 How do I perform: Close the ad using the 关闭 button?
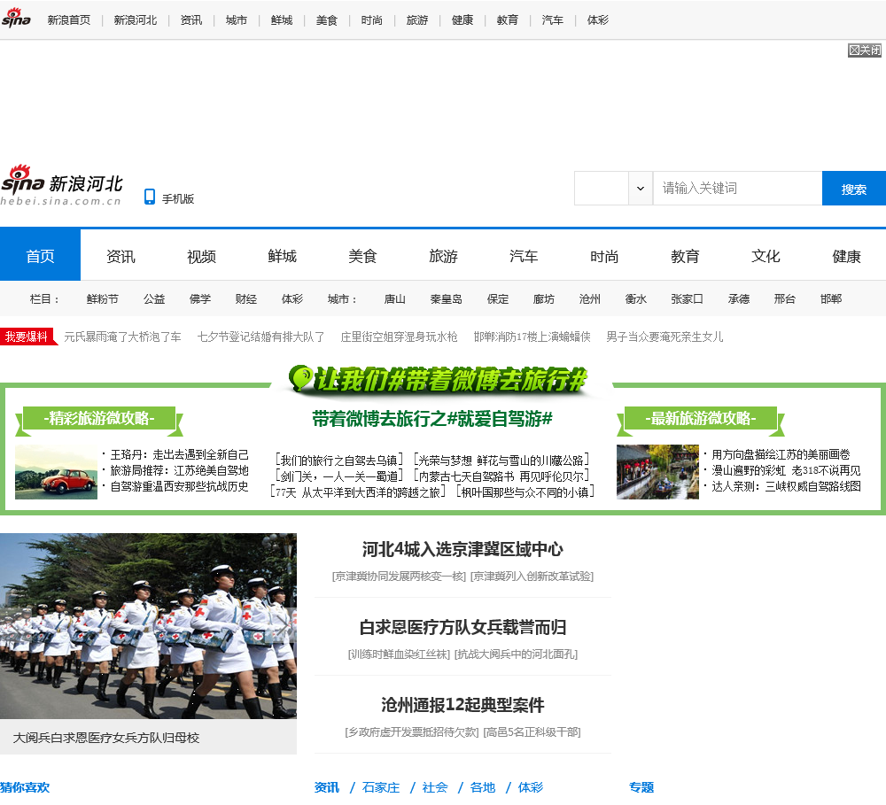[865, 50]
